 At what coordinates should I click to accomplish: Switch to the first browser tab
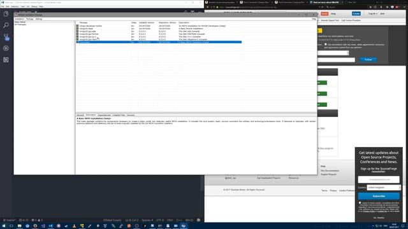(222, 3)
